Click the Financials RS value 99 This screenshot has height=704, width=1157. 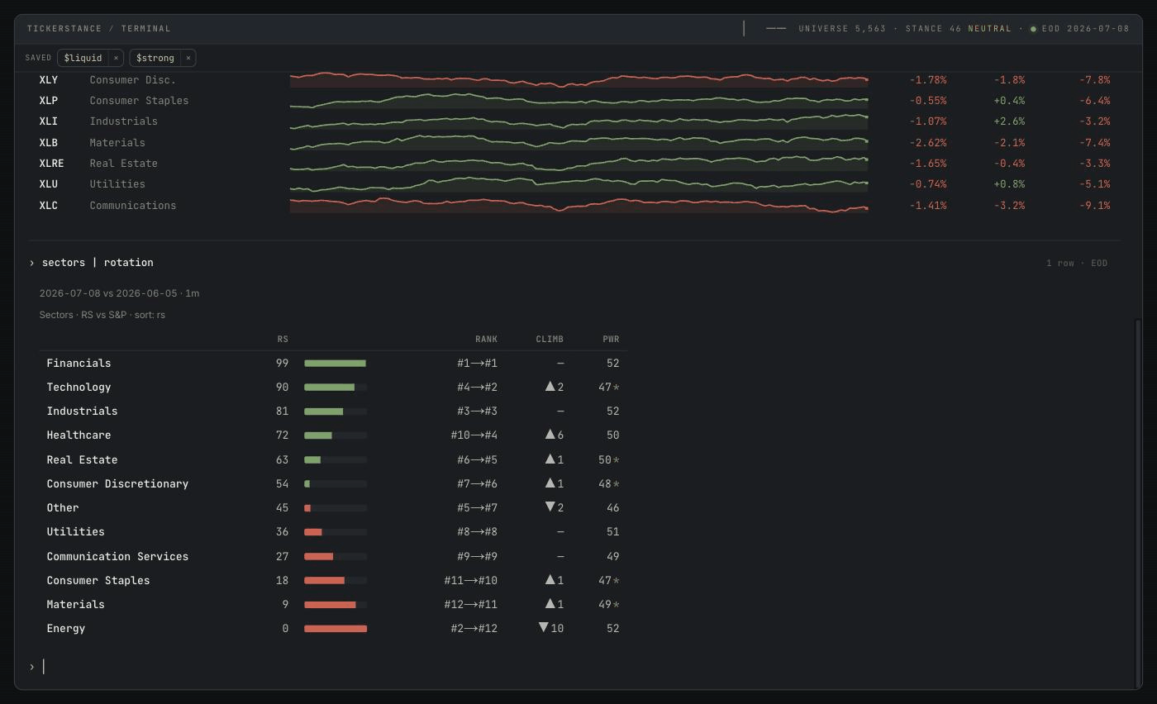coord(283,364)
